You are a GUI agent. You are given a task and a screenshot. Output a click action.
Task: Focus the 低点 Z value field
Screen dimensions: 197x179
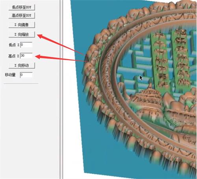pos(26,45)
